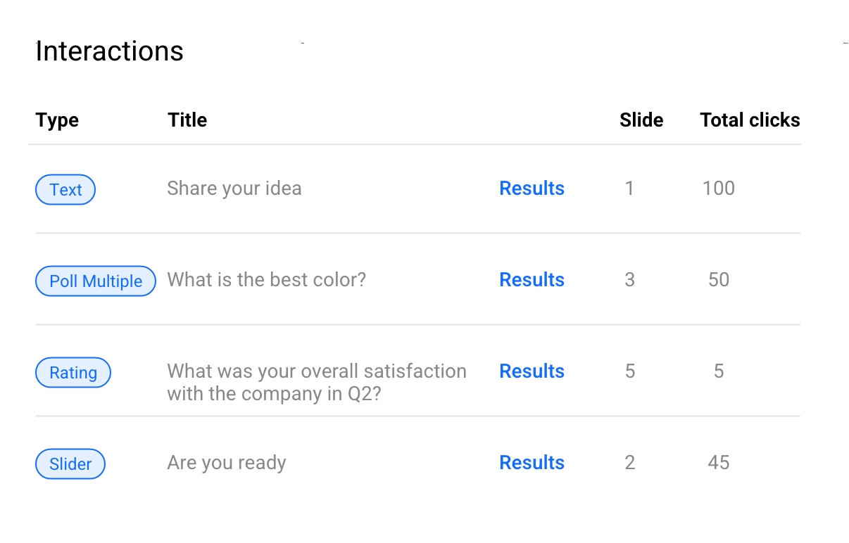Open Results for What is the best color?
The height and width of the screenshot is (543, 849).
532,280
